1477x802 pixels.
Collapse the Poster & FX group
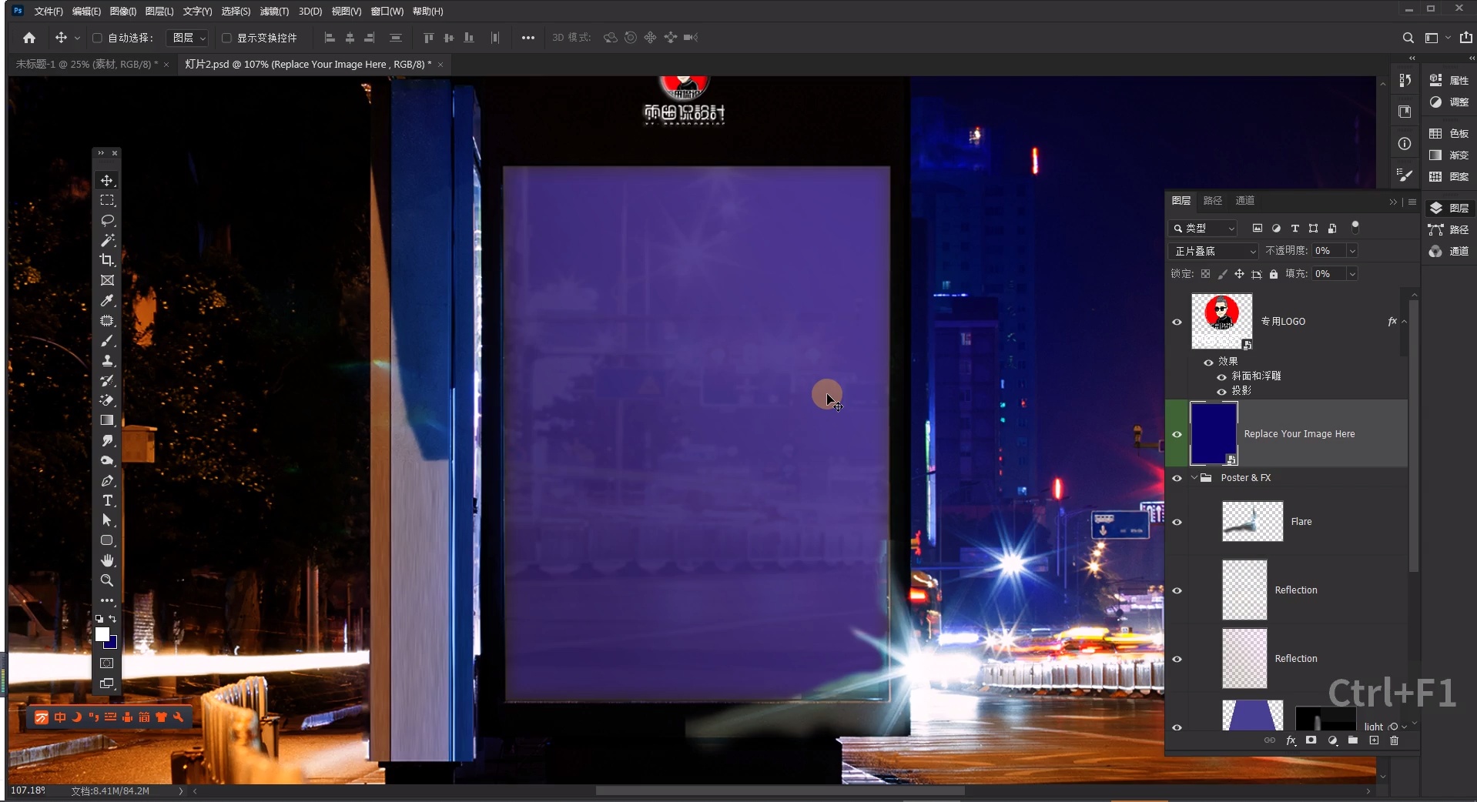coord(1194,478)
